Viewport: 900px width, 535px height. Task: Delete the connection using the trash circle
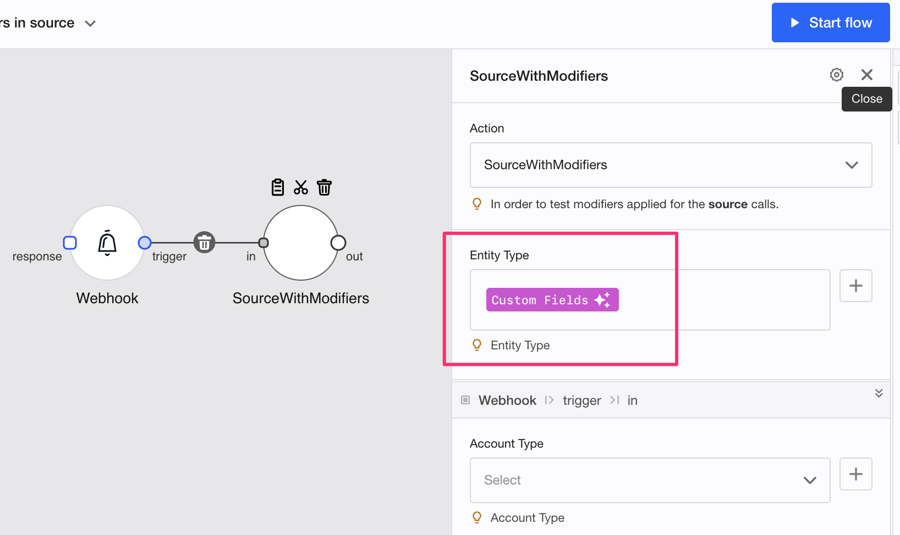click(204, 242)
